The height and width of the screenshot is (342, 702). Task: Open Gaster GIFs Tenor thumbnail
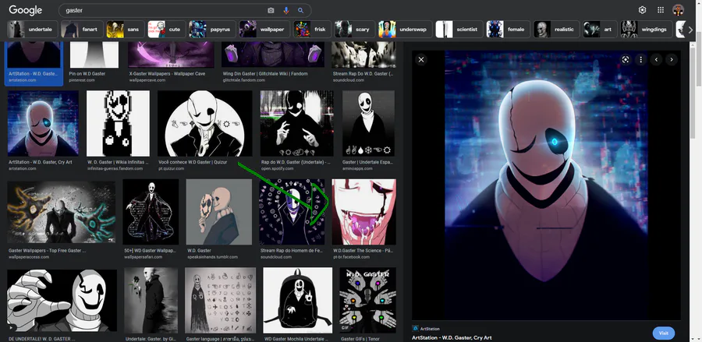[x=368, y=301]
